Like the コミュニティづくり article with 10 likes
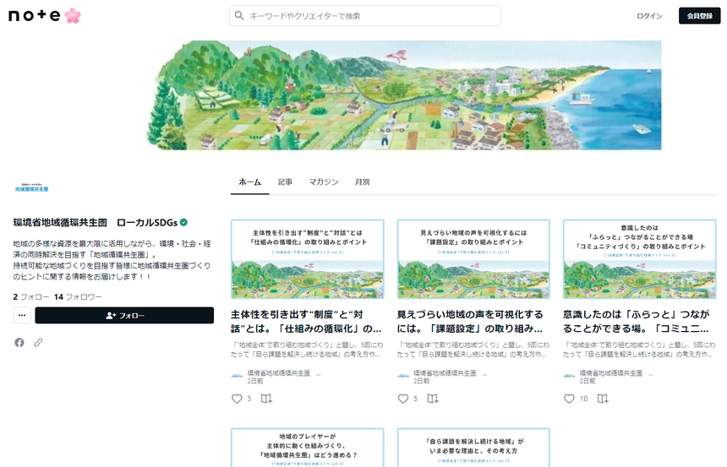The width and height of the screenshot is (727, 467). click(569, 399)
